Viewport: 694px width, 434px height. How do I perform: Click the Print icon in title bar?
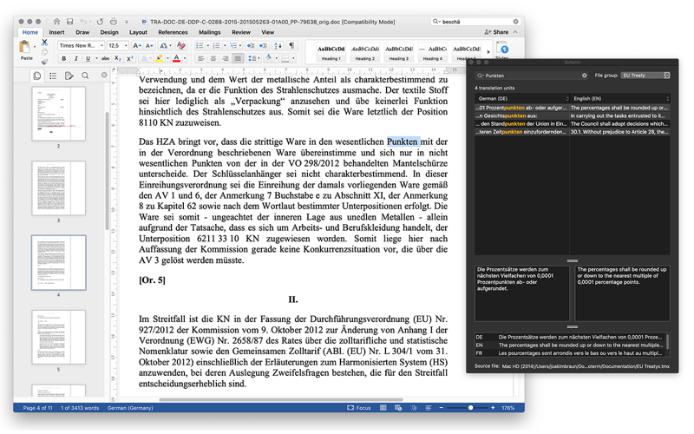tap(114, 21)
